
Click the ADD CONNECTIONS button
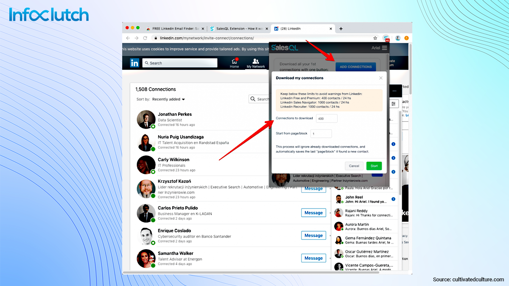pyautogui.click(x=355, y=67)
